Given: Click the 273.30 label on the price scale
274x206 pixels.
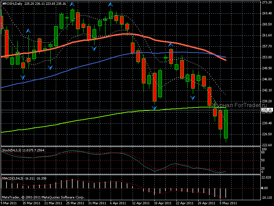Looking at the screenshot, I should pyautogui.click(x=267, y=2).
